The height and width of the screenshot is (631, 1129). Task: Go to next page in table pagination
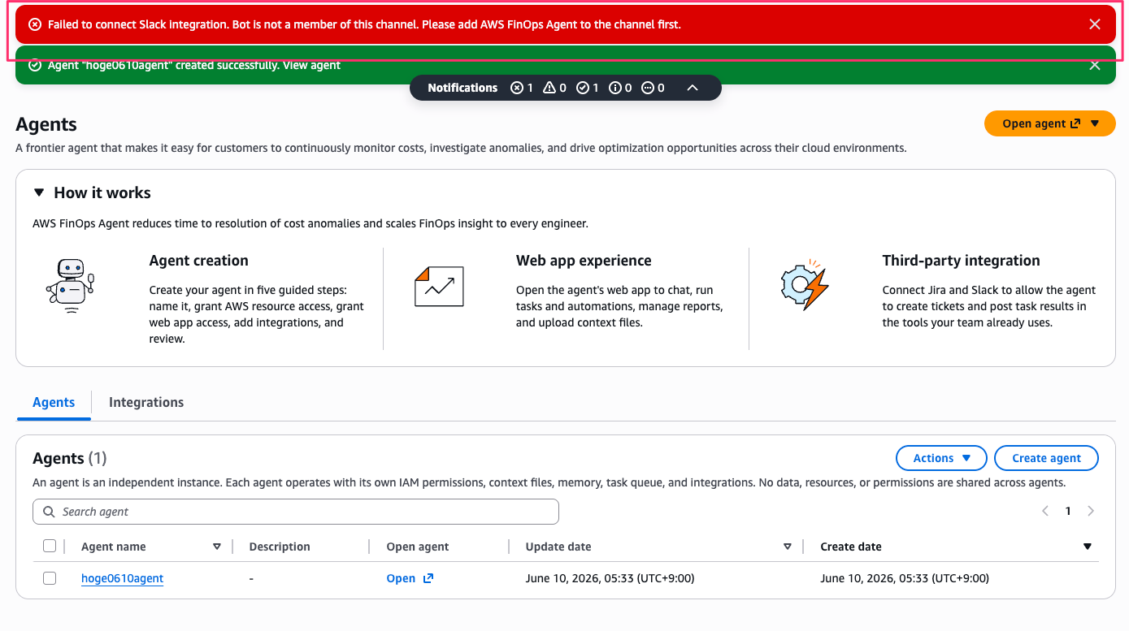[1091, 511]
